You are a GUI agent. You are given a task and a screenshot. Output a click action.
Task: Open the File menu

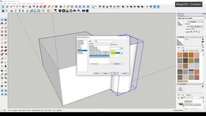(x=2, y=4)
